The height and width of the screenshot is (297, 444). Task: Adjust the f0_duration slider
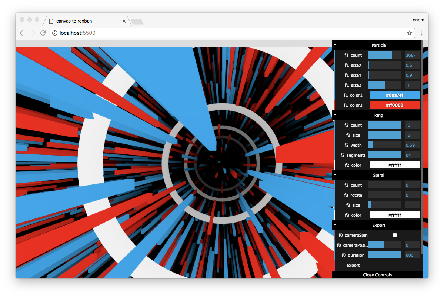pyautogui.click(x=384, y=256)
